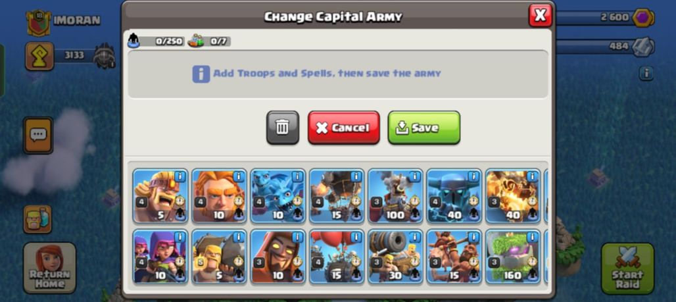
Task: Select the Minion Horde troop card
Action: point(278,196)
